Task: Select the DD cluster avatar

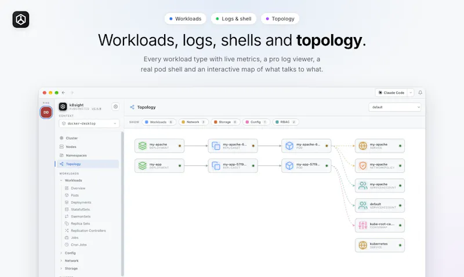Action: (x=46, y=112)
